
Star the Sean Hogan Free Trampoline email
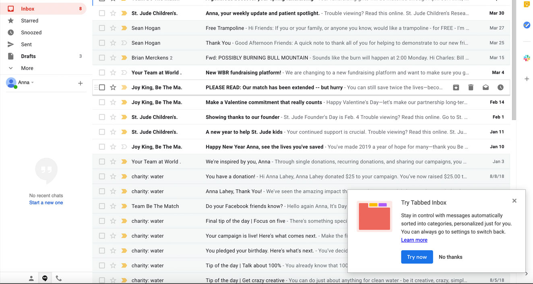coord(113,28)
